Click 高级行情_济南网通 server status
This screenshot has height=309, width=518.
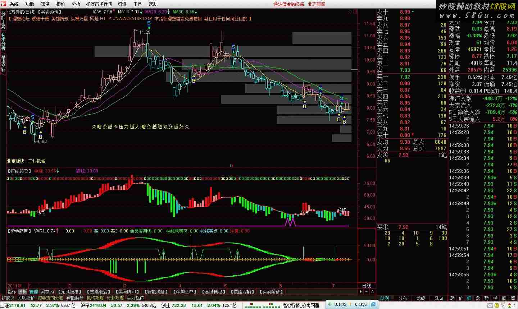(301, 305)
